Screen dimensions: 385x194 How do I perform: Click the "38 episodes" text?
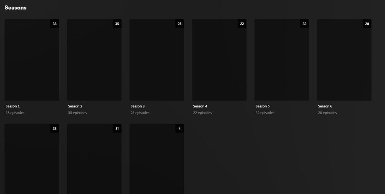15,113
